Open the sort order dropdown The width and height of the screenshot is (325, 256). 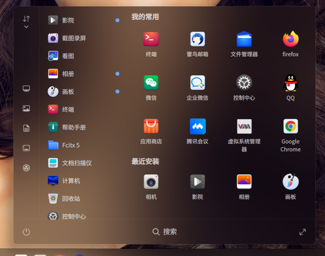point(26,22)
